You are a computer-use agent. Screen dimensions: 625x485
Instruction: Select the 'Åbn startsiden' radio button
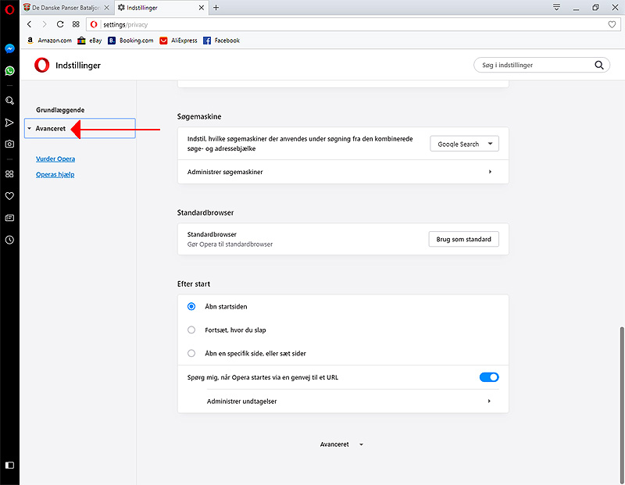tap(191, 307)
